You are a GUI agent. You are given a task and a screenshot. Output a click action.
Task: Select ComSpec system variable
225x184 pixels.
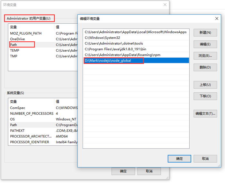[17, 108]
